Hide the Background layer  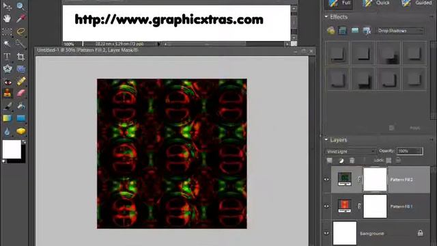326,233
